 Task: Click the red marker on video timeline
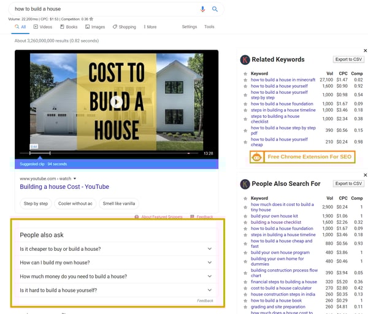tap(188, 153)
